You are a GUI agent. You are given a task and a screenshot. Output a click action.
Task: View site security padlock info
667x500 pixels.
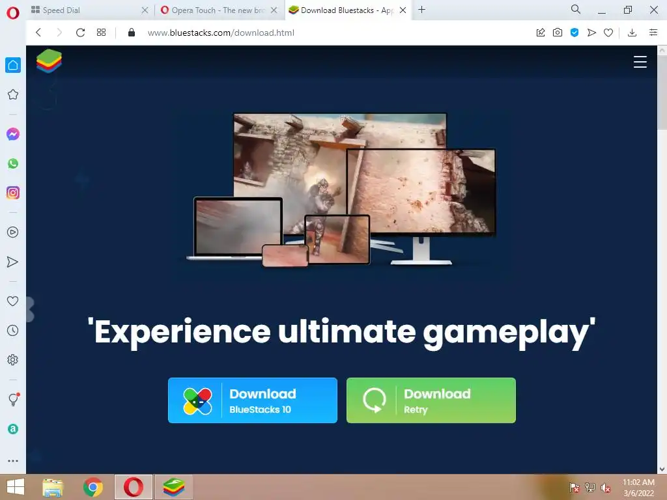pyautogui.click(x=132, y=33)
